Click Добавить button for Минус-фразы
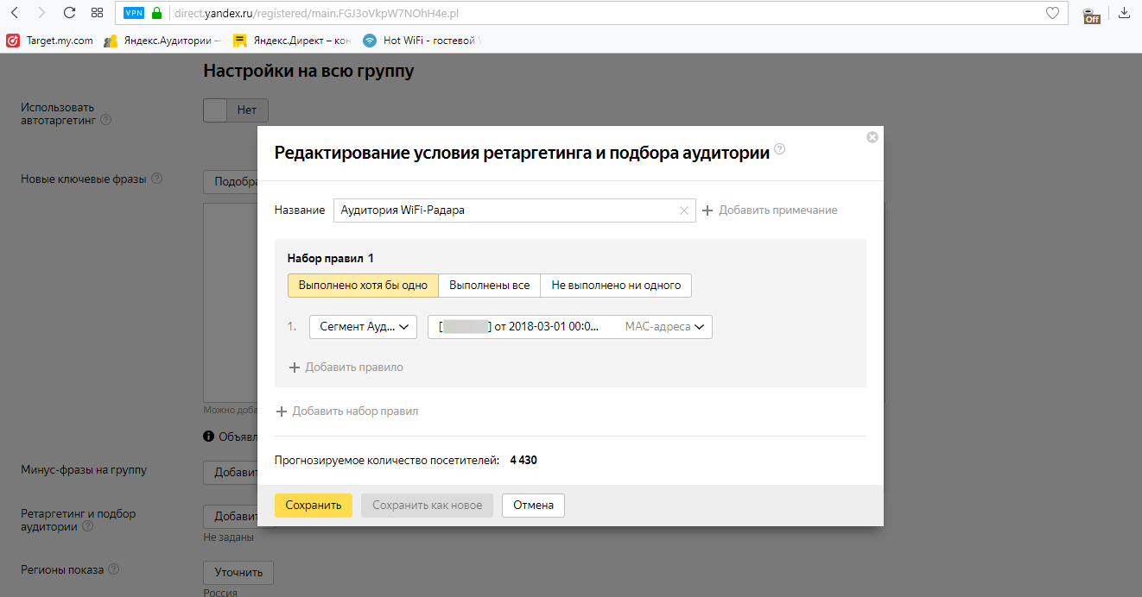Screen dimensions: 1142x597 pyautogui.click(x=231, y=472)
